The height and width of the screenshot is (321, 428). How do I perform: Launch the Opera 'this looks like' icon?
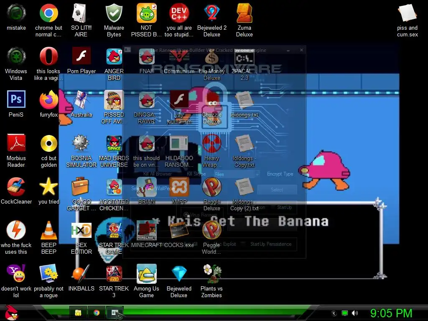(x=48, y=56)
